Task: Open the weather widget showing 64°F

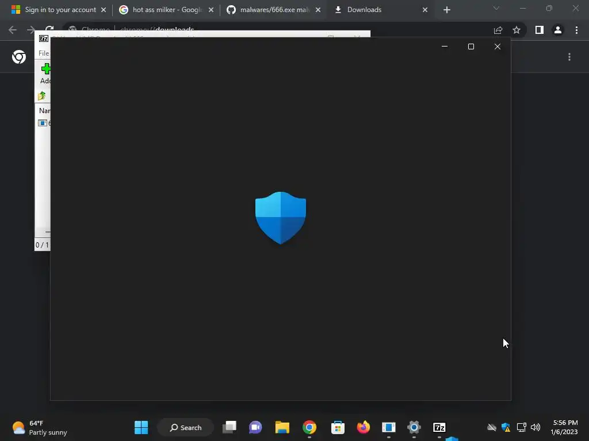Action: (40, 427)
